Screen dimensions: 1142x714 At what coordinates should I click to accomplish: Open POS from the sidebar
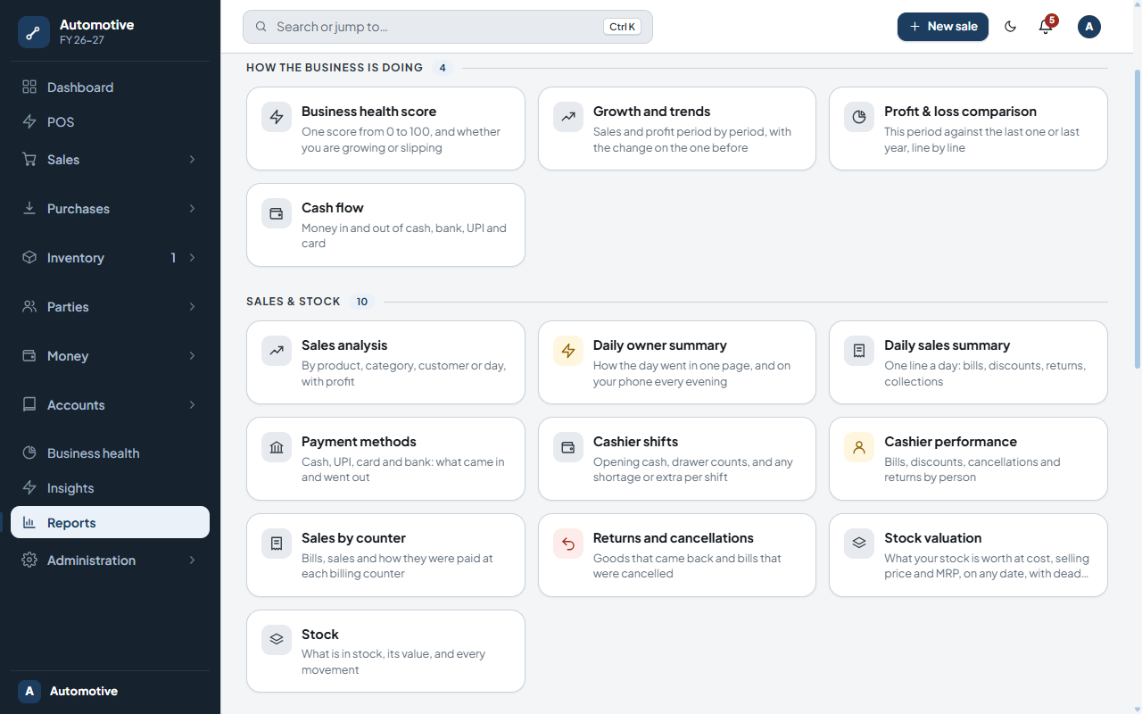(x=110, y=122)
